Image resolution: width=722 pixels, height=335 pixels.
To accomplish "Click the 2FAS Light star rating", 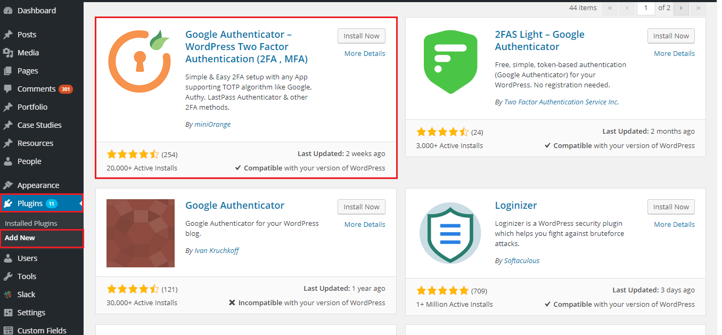I will pos(442,132).
